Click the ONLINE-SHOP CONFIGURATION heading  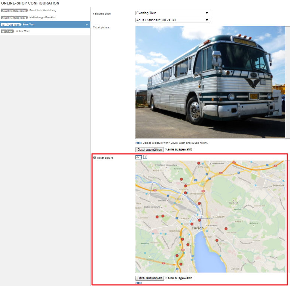[30, 3]
